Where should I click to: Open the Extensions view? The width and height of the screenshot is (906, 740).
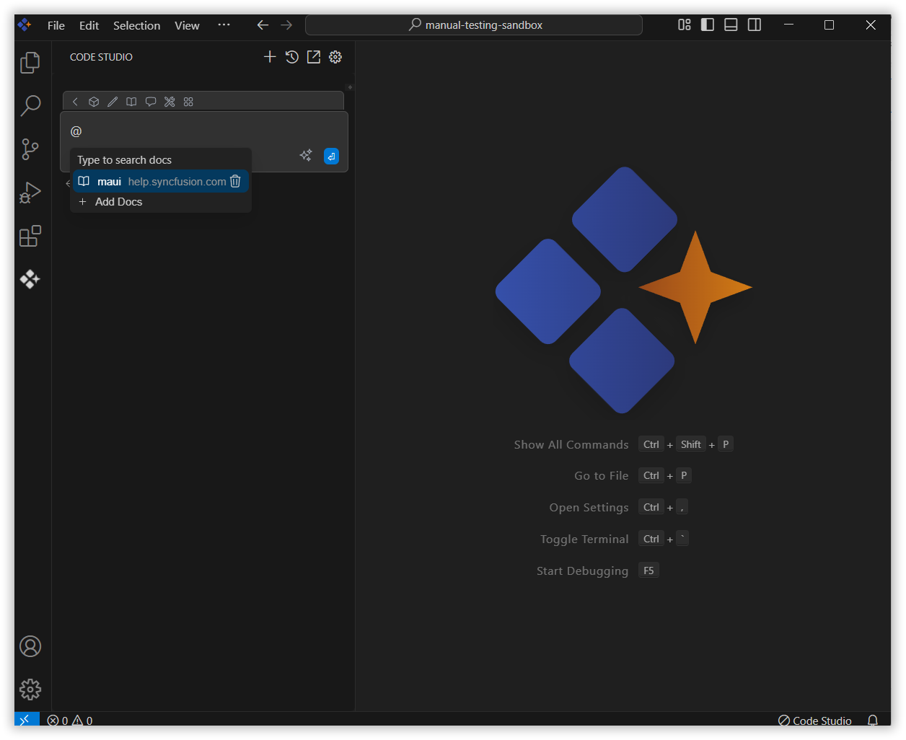pyautogui.click(x=30, y=236)
